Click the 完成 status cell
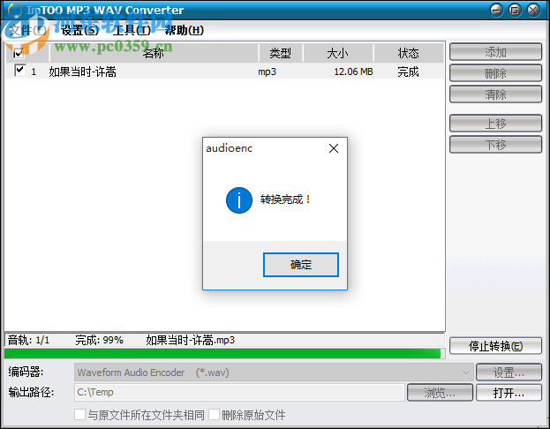Viewport: 550px width, 429px height. [408, 71]
